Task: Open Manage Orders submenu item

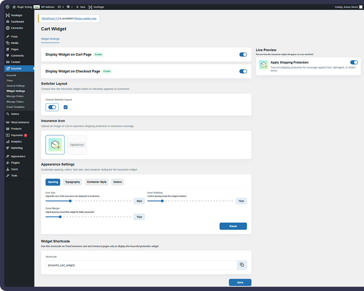Action: click(x=15, y=96)
